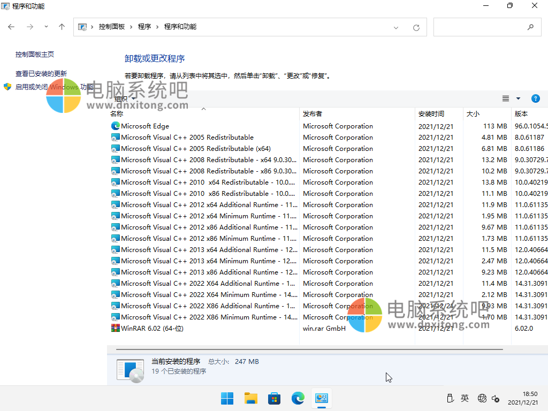Toggle sort order on the 名称 column header

tap(117, 113)
